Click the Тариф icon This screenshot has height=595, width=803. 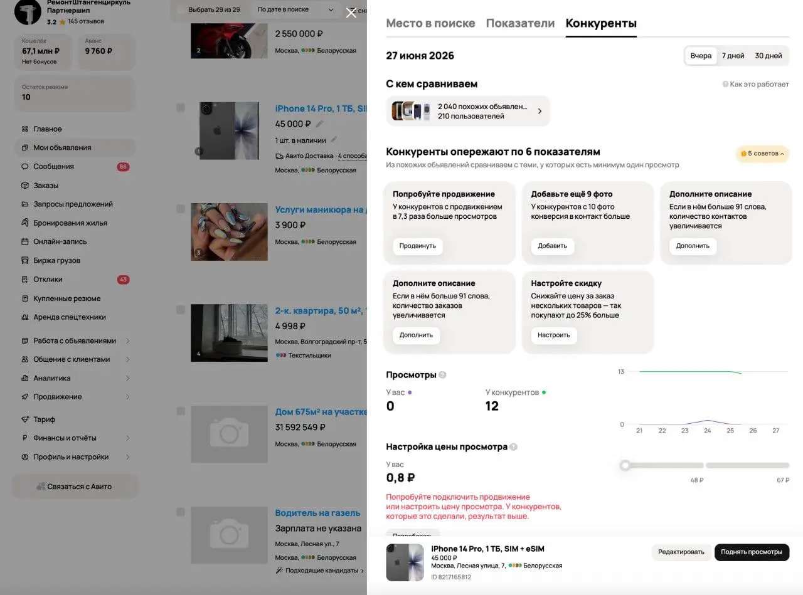click(25, 419)
